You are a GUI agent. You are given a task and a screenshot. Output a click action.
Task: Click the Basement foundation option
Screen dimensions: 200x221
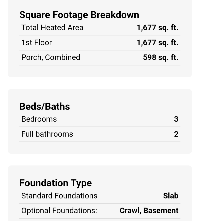161,211
